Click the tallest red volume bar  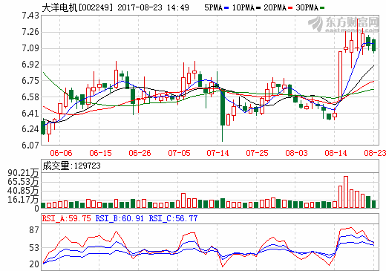[x=346, y=192]
